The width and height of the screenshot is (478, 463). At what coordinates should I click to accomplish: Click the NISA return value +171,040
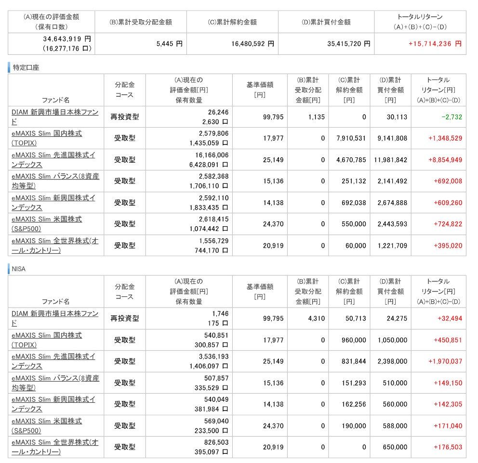448,426
